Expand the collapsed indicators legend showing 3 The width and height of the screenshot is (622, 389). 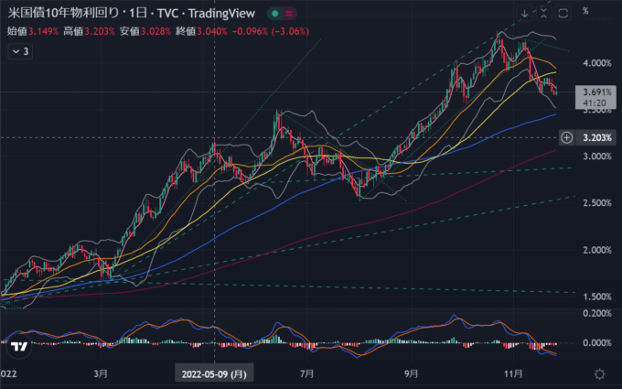19,52
